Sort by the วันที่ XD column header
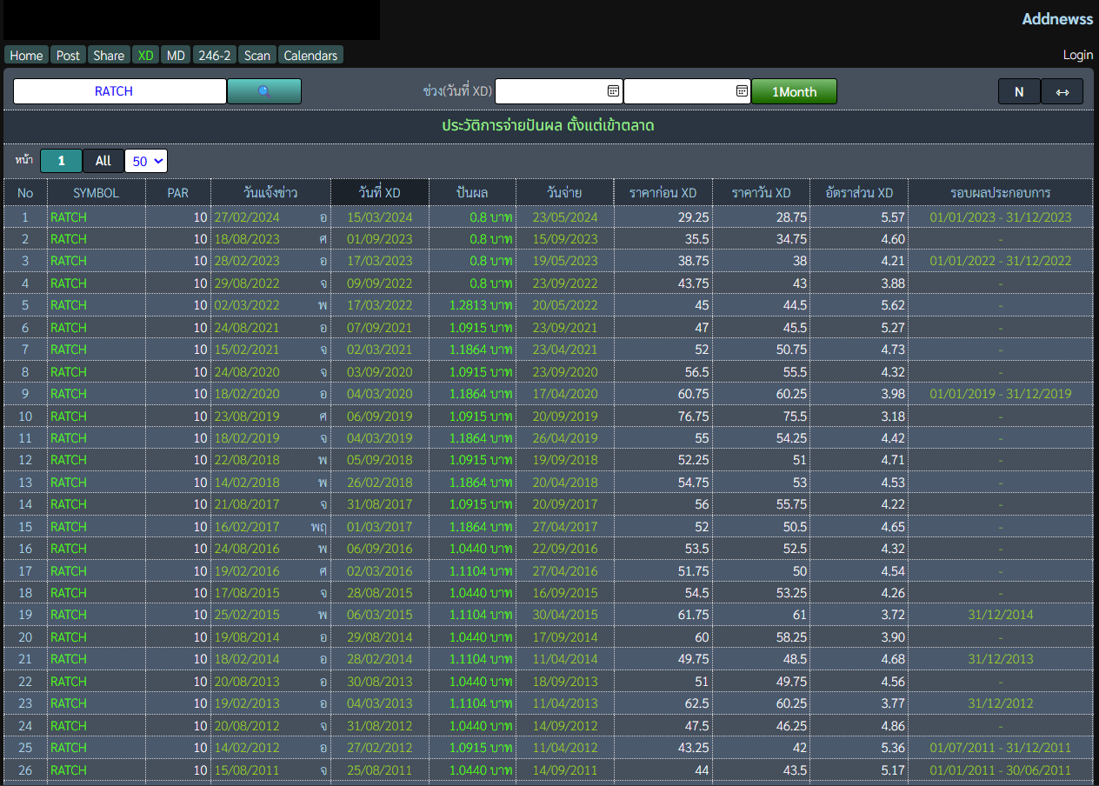The height and width of the screenshot is (786, 1099). (380, 192)
